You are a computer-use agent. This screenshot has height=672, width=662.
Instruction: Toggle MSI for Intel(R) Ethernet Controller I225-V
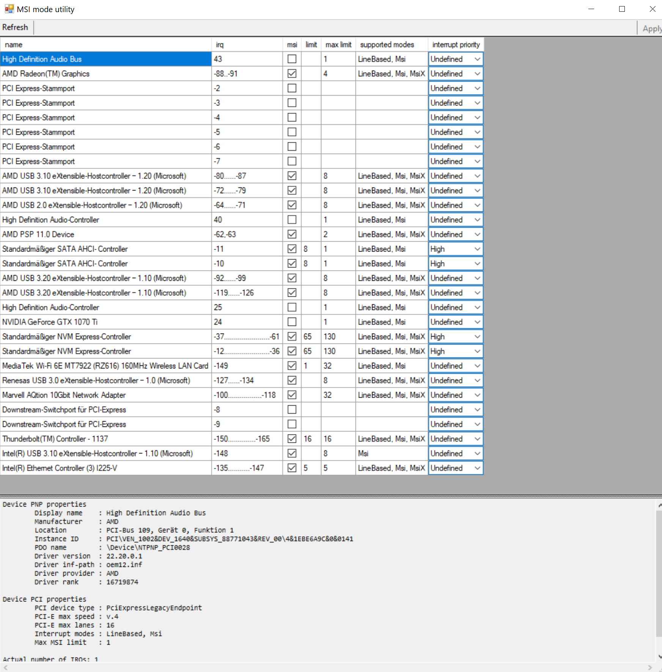coord(292,468)
